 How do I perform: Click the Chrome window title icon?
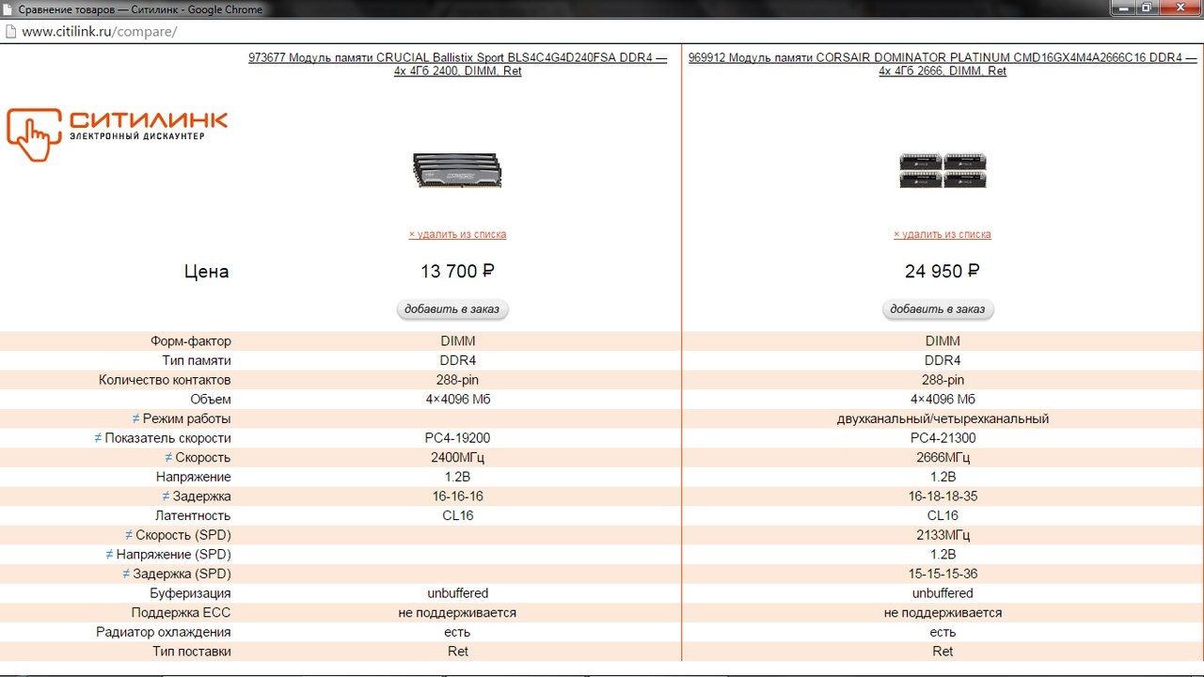coord(8,8)
